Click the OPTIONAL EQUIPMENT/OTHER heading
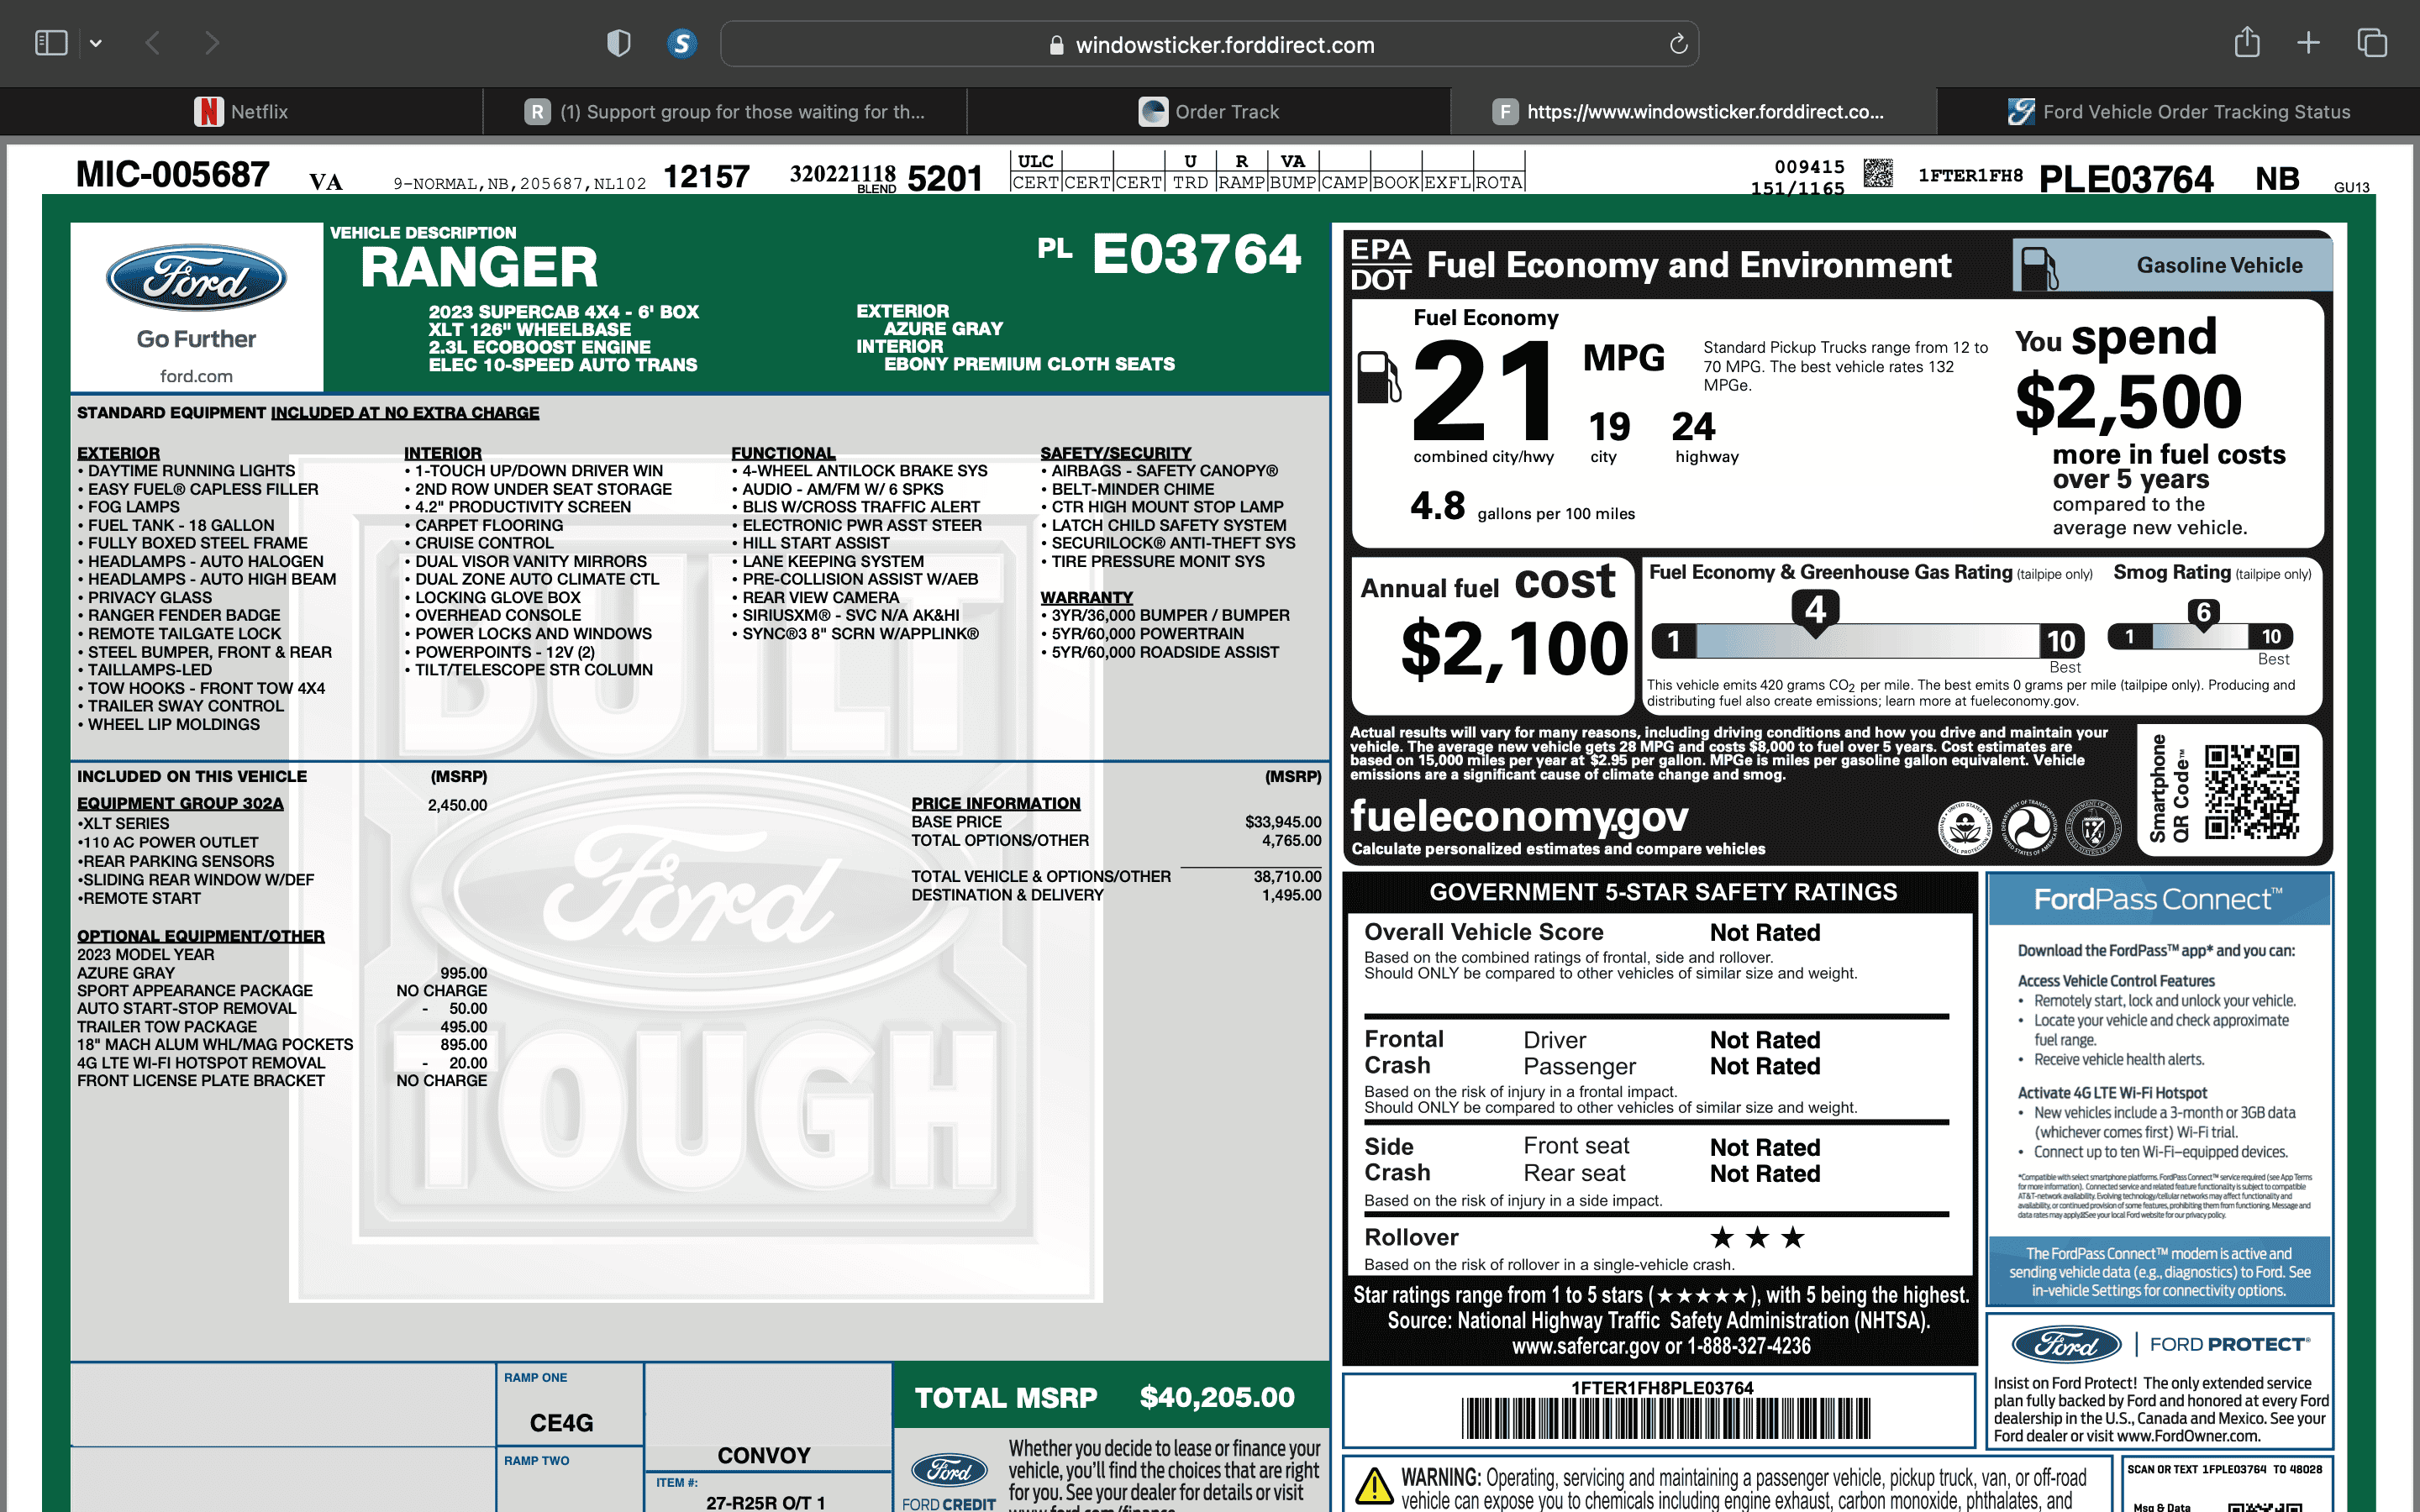 (x=201, y=936)
